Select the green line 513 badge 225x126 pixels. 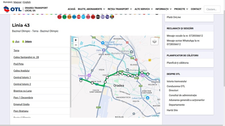(64, 17)
